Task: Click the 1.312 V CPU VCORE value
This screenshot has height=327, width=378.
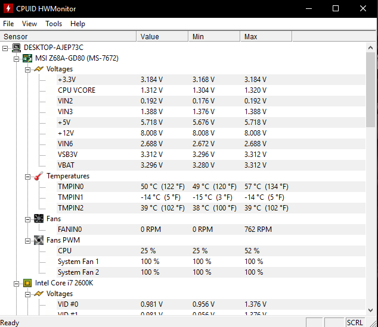Action: click(x=151, y=90)
